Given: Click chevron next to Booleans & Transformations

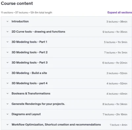Looking at the screenshot, I should point(8,94).
